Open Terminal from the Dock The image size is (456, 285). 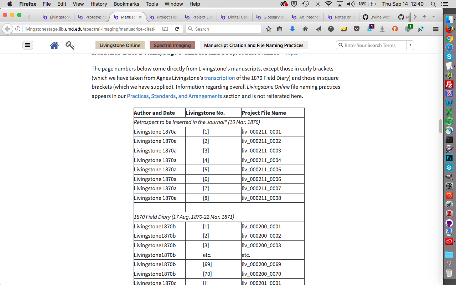point(449,139)
